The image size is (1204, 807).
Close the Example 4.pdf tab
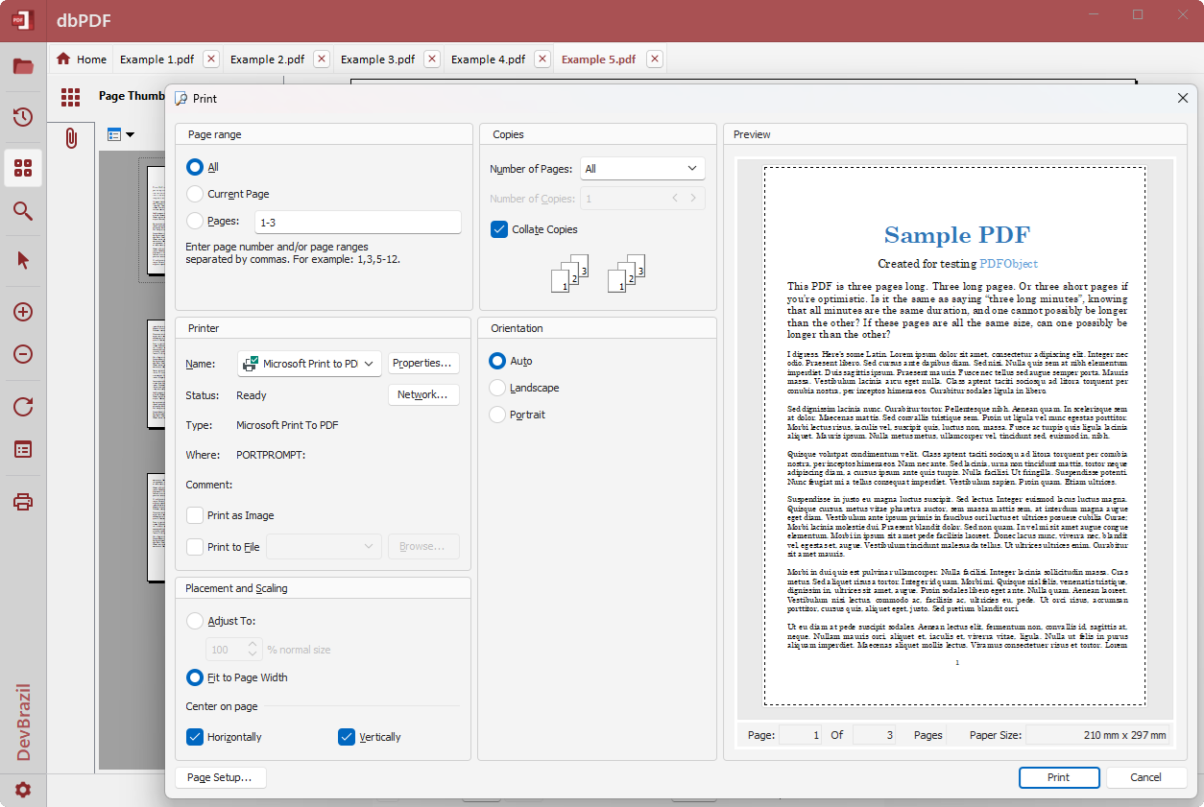(x=542, y=59)
